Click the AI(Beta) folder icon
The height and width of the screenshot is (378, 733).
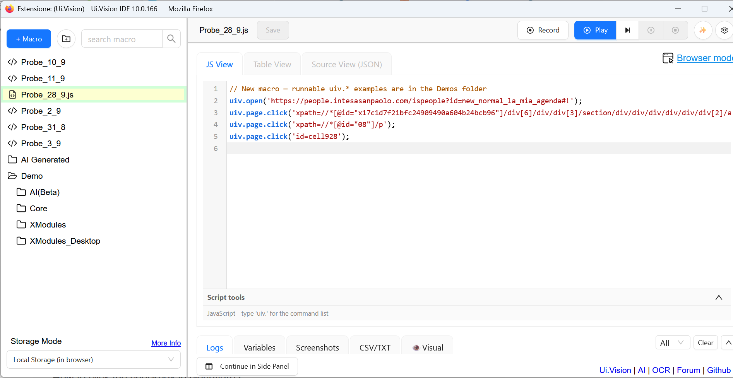tap(21, 192)
